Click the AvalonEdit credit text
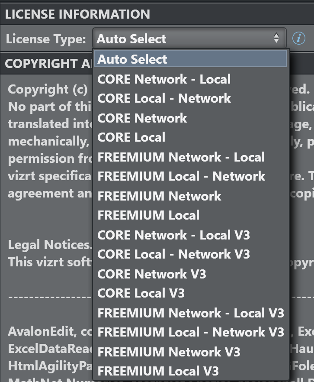 click(50, 332)
